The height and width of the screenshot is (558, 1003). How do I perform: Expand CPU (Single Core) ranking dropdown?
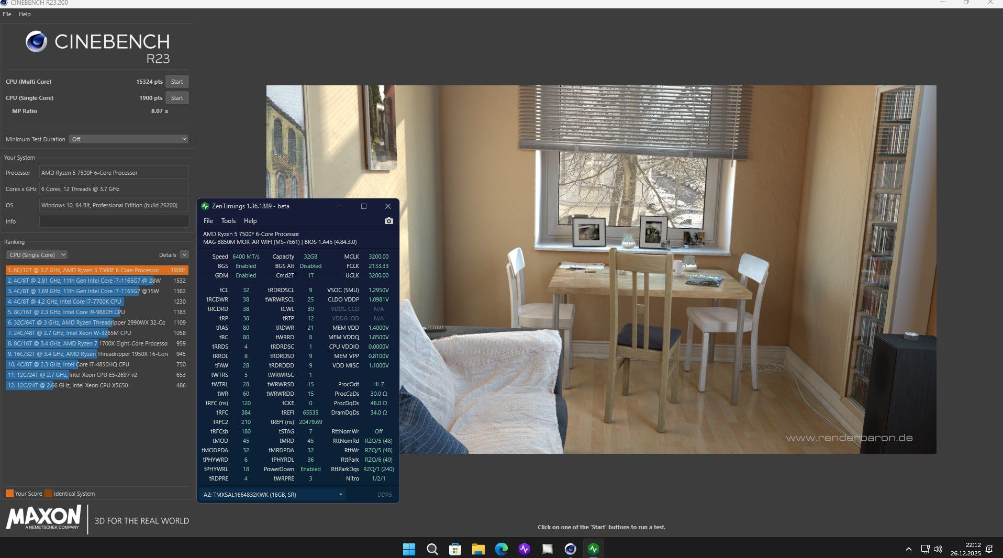[x=37, y=255]
